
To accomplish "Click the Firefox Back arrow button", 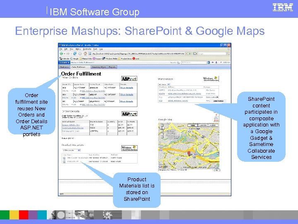I will tap(61, 54).
